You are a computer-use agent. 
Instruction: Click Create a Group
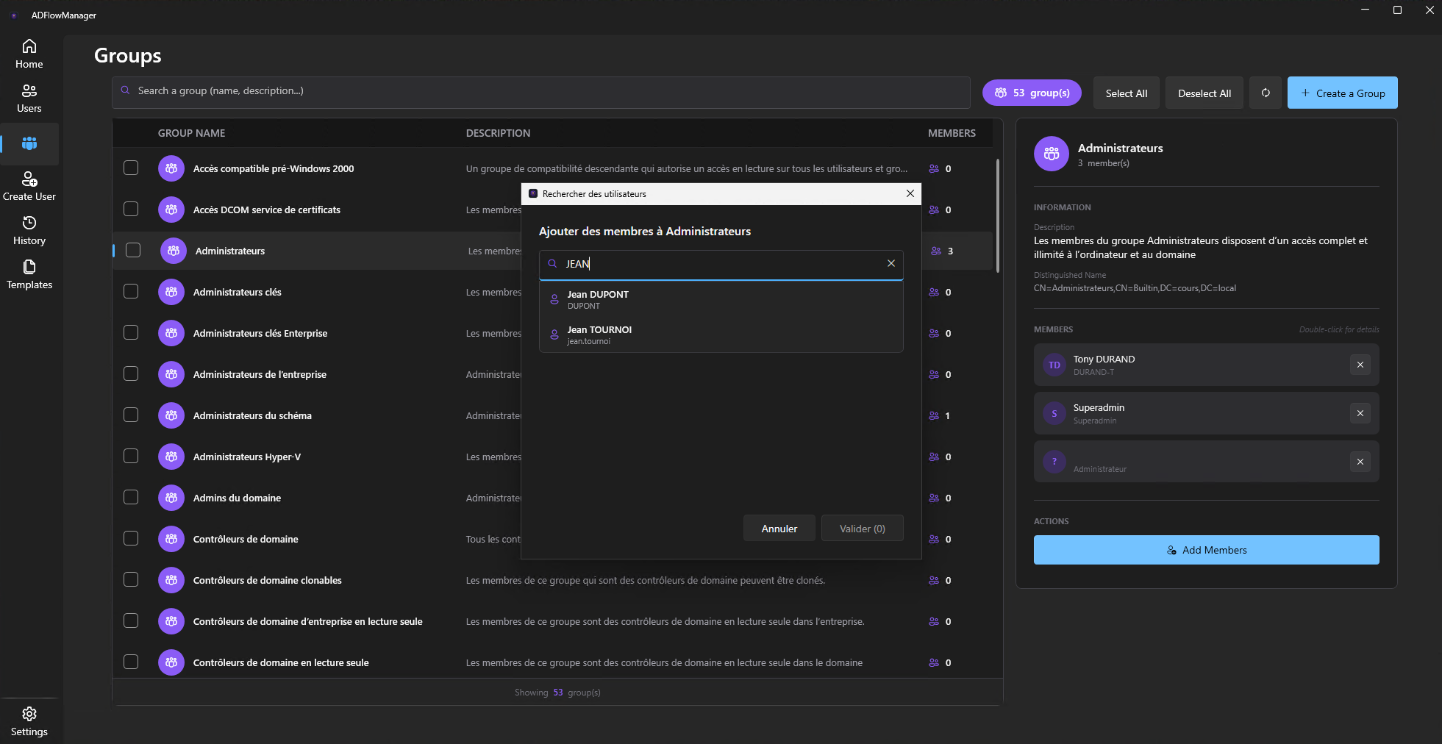tap(1341, 93)
